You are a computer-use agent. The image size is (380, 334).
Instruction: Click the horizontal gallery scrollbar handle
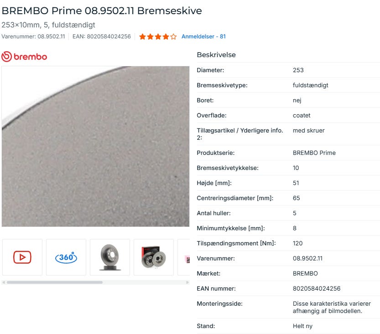point(55,282)
